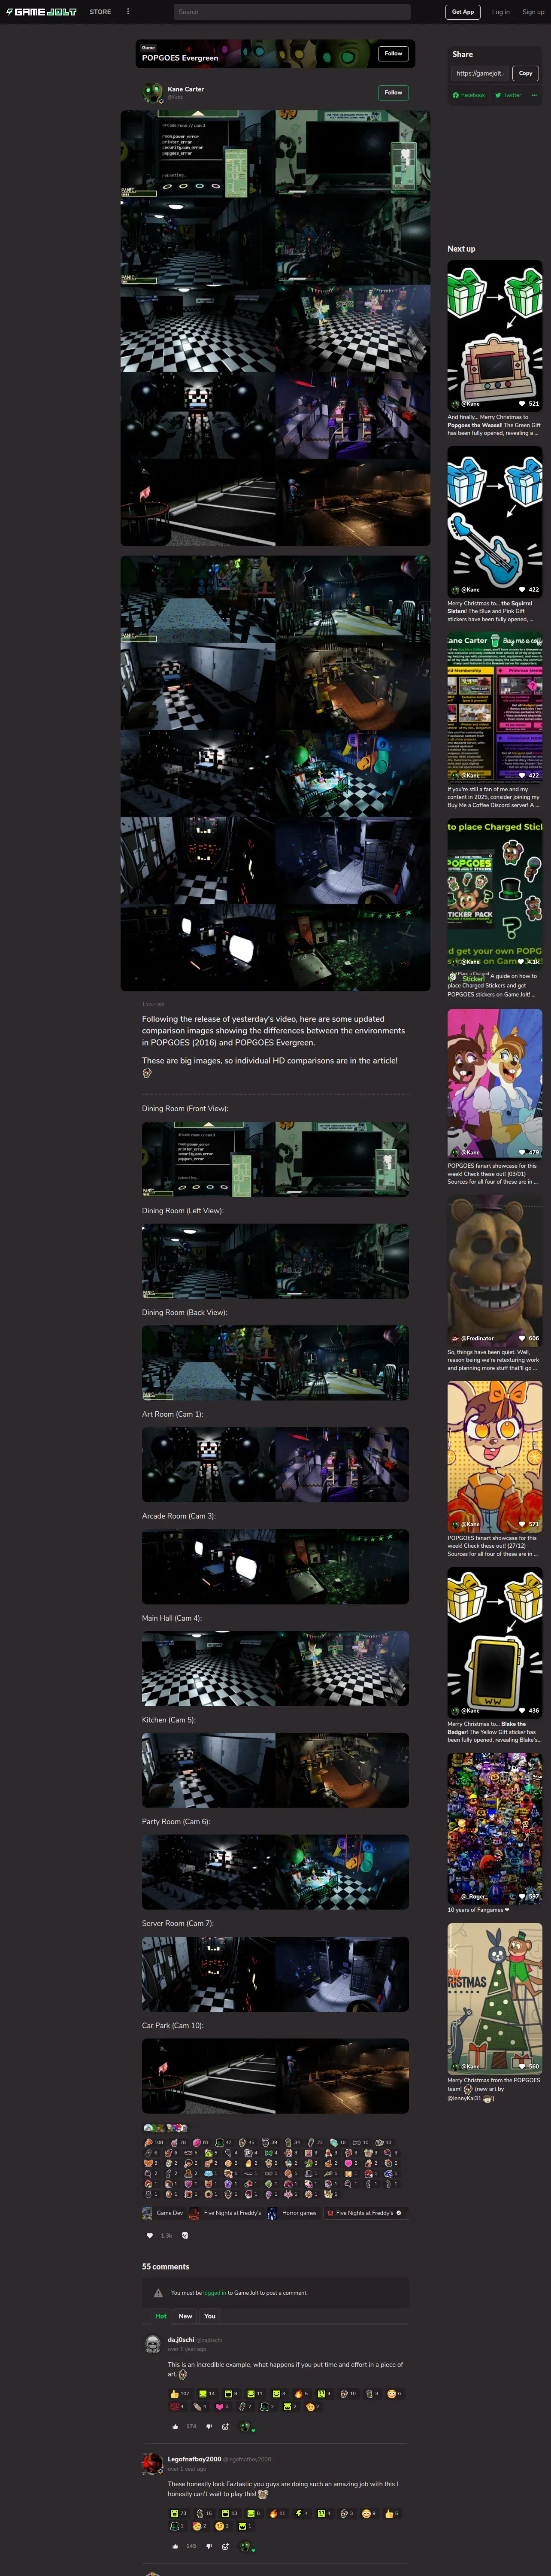Open the POPGOES Evergreen banner title

tap(180, 58)
